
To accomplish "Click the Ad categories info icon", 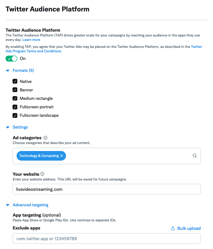I will tap(45, 138).
